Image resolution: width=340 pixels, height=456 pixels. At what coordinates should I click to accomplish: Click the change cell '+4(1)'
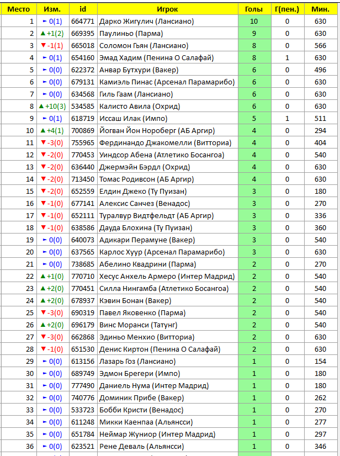[x=53, y=131]
